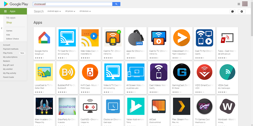Click the Stefan Pledl developer name
The width and height of the screenshot is (253, 126).
click(x=39, y=88)
